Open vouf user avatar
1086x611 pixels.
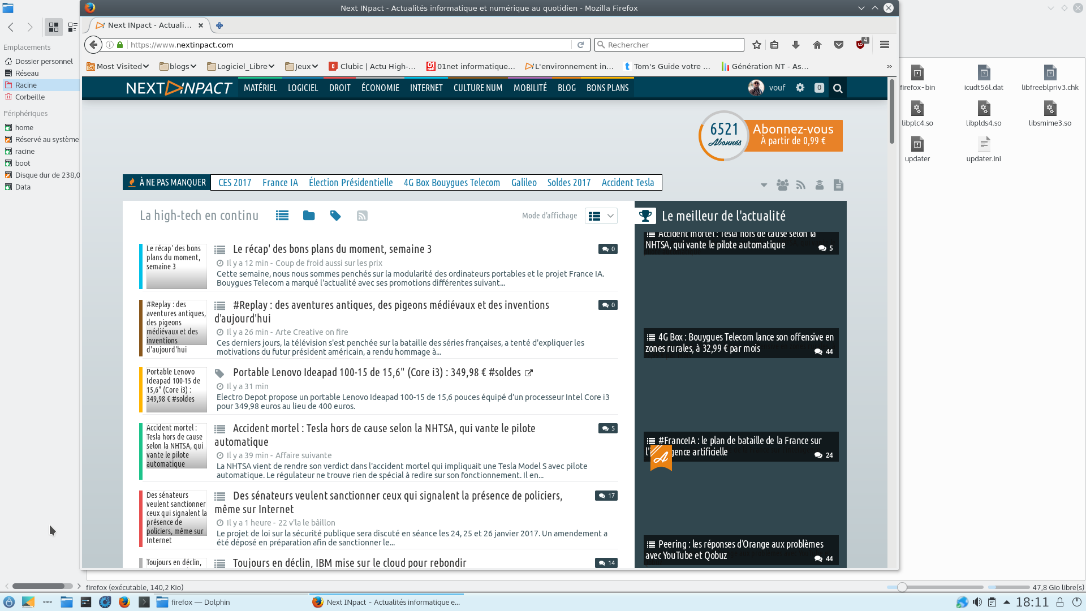(756, 88)
